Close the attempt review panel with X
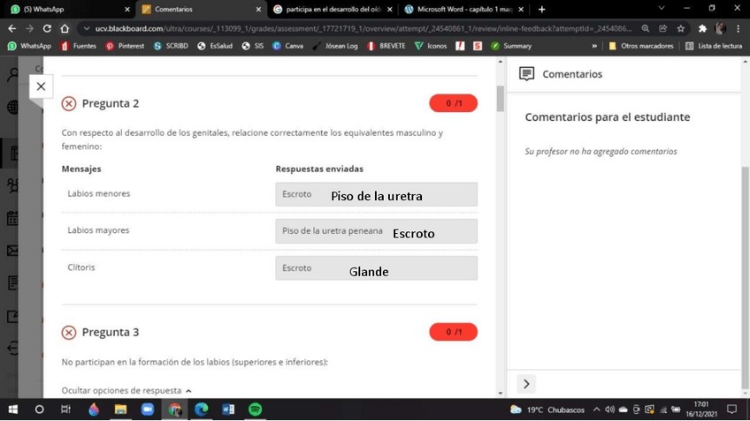The height and width of the screenshot is (421, 750). click(41, 86)
